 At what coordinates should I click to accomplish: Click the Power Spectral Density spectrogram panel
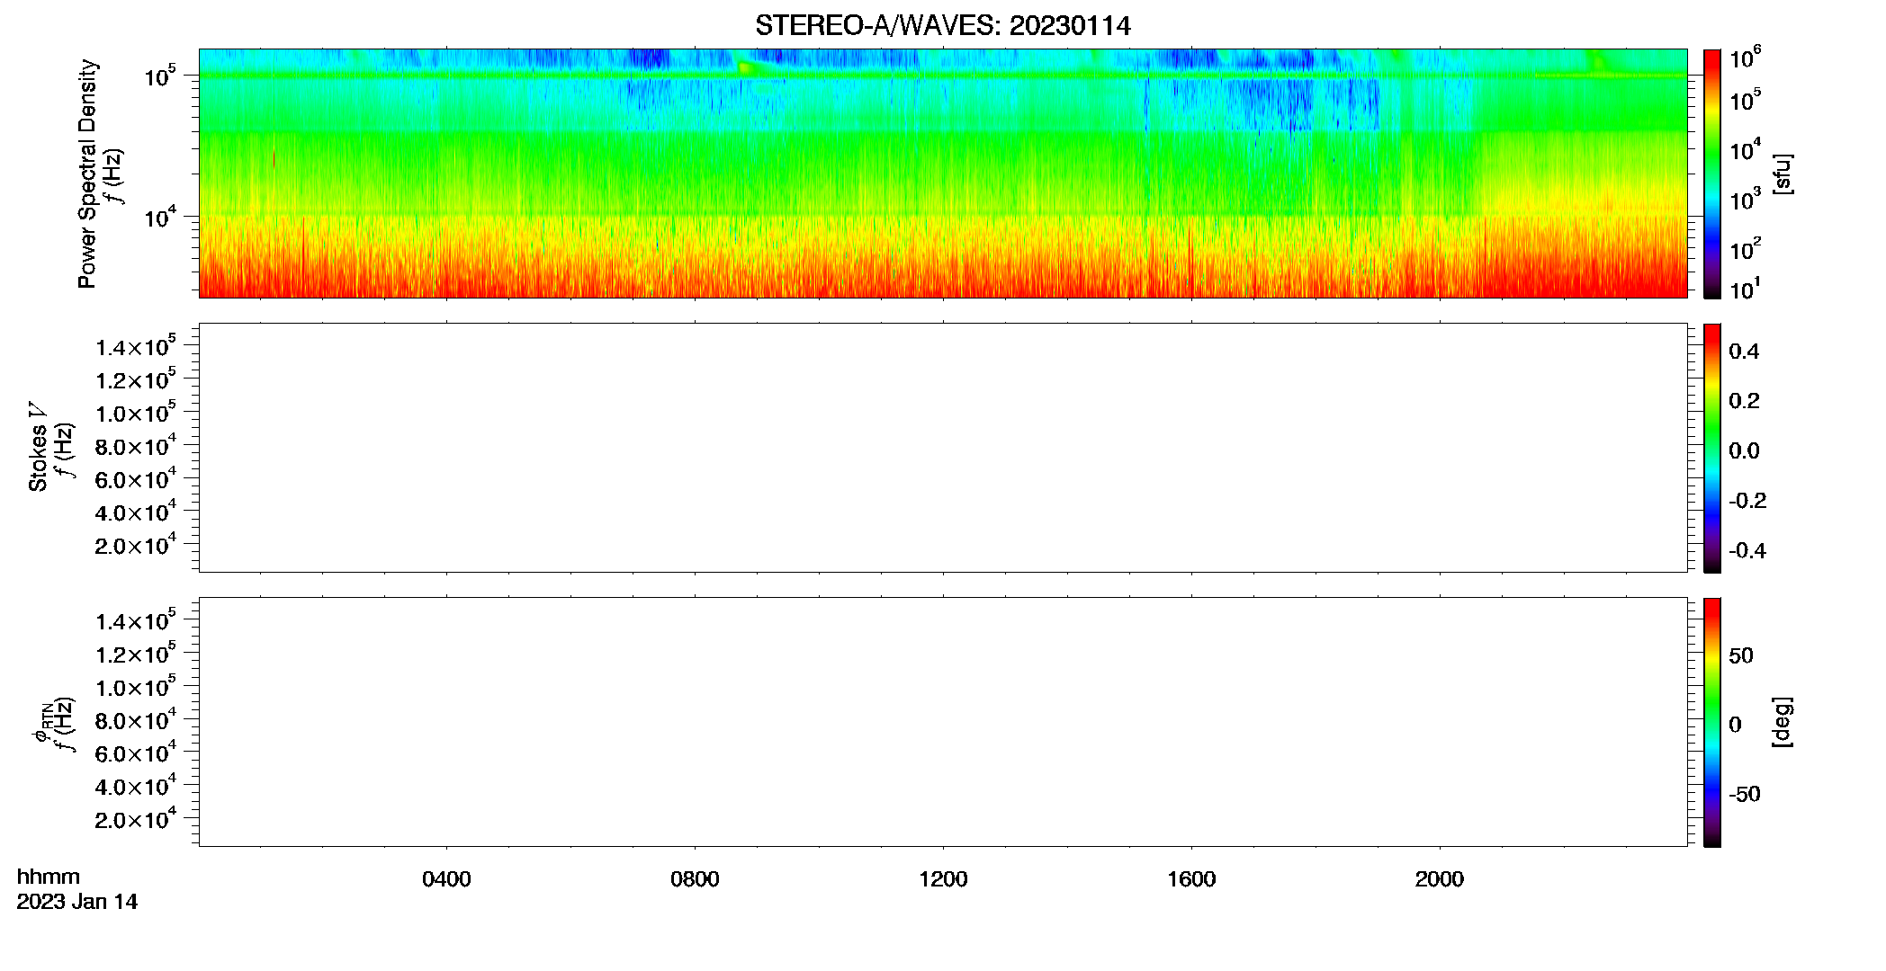(943, 173)
